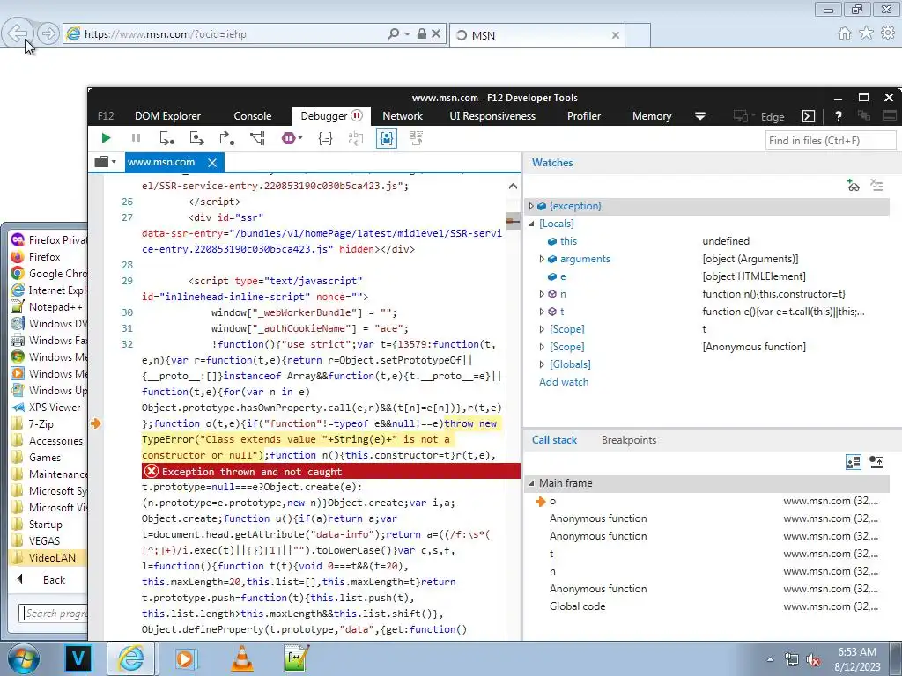Screen dimensions: 902x676
Task: Open F12 tools help question mark
Action: (839, 116)
